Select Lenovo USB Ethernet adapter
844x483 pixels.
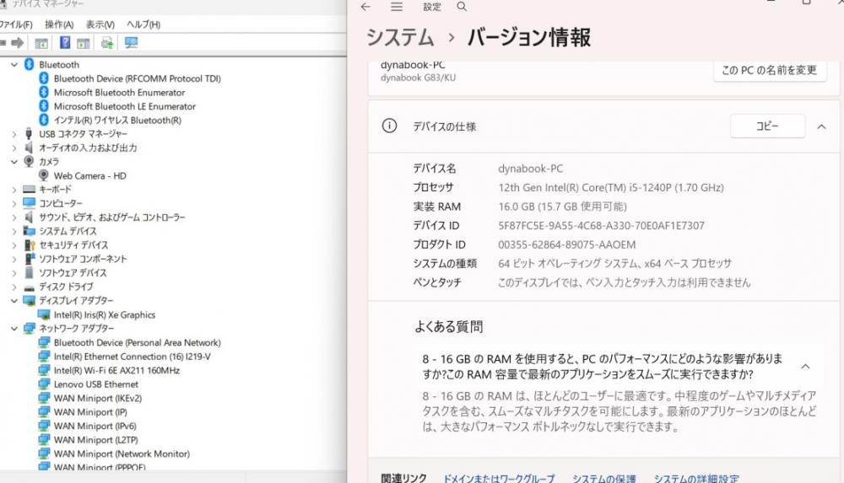(x=96, y=384)
